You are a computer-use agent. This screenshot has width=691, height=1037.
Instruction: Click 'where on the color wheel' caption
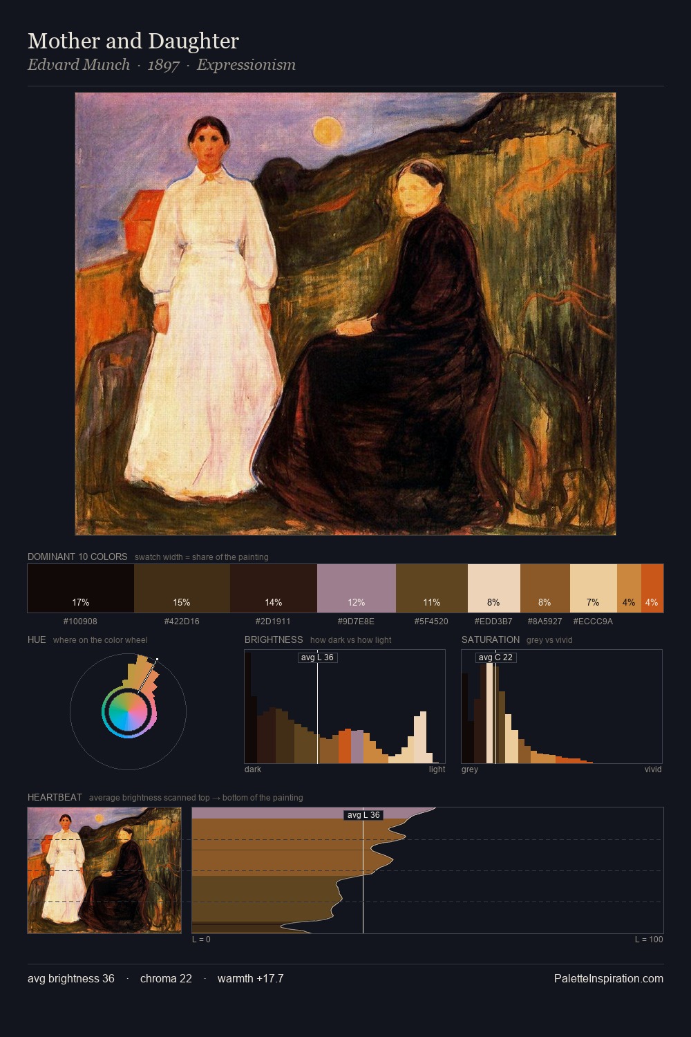[x=100, y=640]
